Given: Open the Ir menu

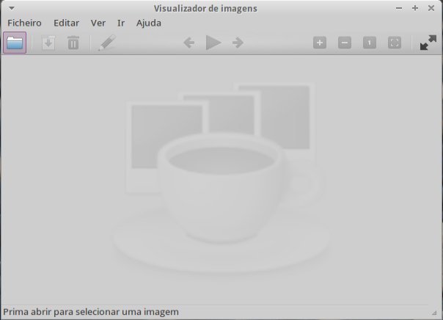Looking at the screenshot, I should [x=121, y=23].
